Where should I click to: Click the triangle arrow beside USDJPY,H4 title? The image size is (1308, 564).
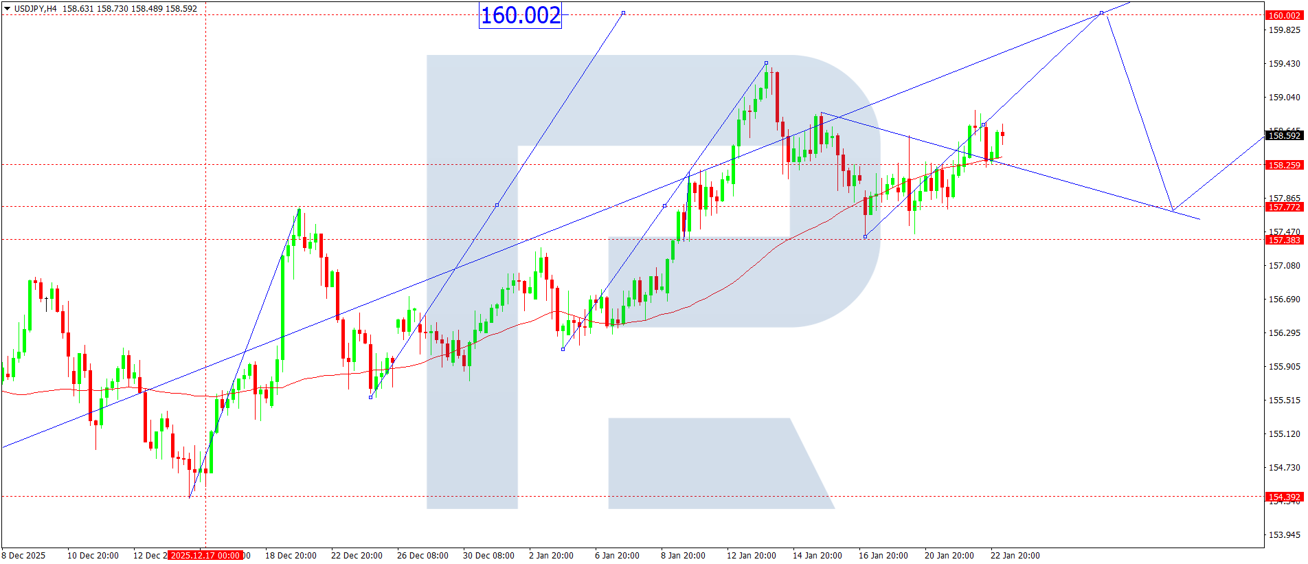coord(7,9)
